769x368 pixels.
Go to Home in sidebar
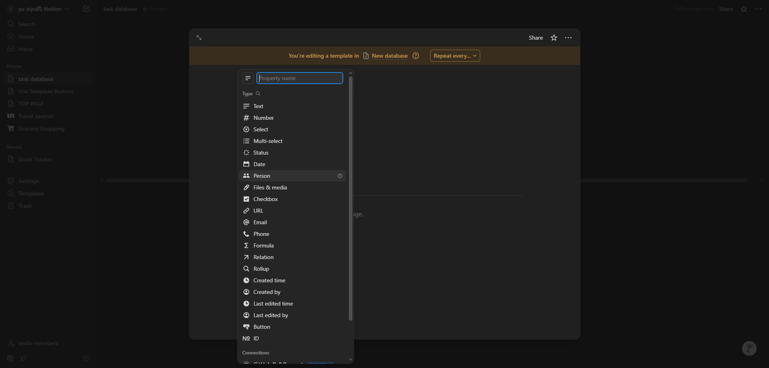tap(47, 36)
